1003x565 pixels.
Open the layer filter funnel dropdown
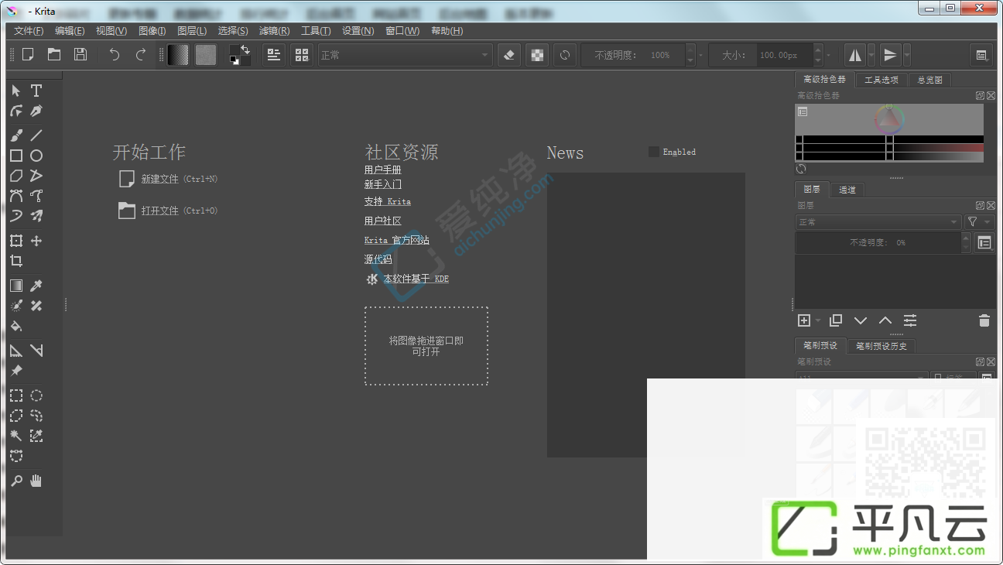pos(978,222)
